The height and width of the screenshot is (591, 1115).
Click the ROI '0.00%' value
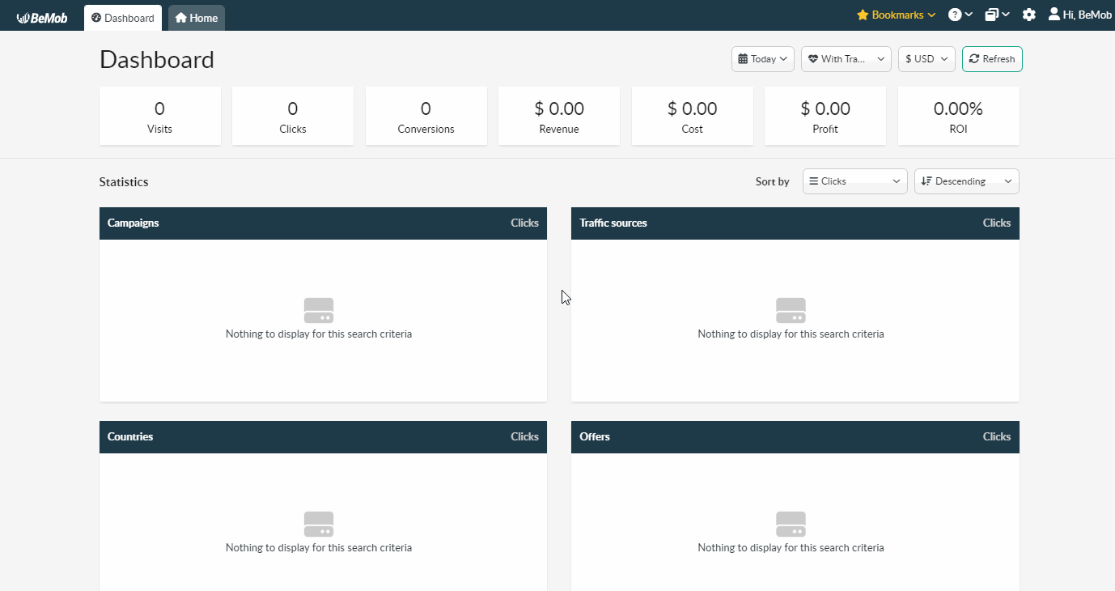pos(959,108)
